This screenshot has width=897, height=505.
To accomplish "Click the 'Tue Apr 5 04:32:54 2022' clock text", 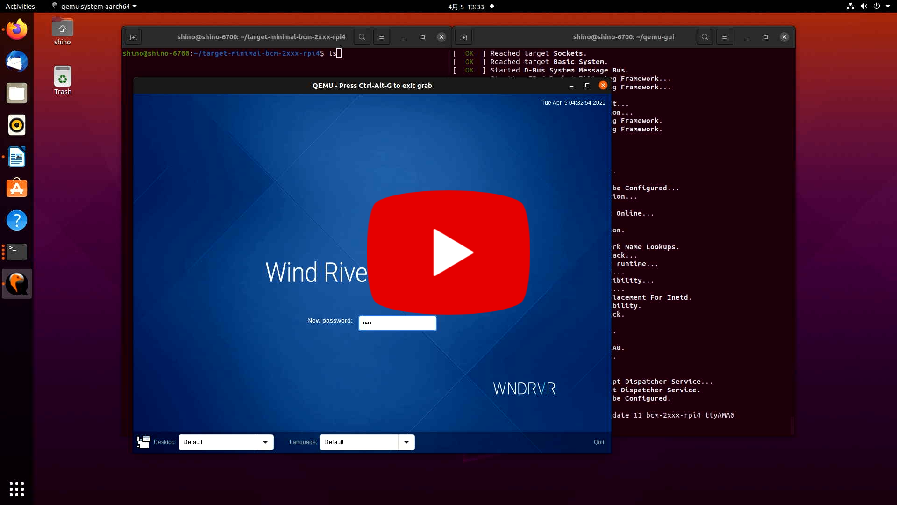I will click(573, 103).
